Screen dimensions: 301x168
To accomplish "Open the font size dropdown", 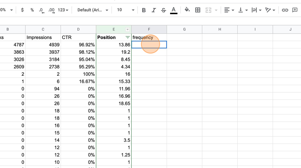I will pyautogui.click(x=126, y=10).
